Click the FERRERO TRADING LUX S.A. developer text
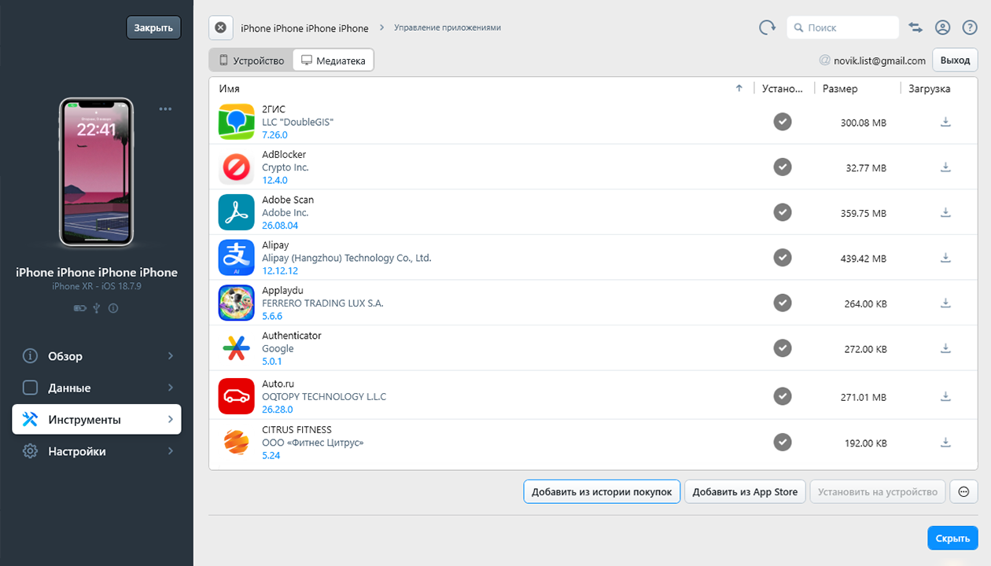 point(322,303)
